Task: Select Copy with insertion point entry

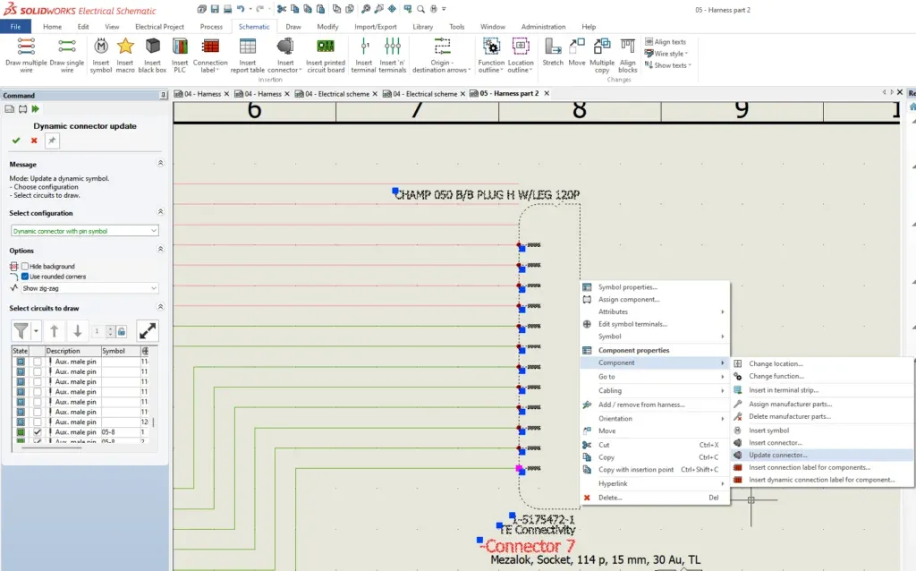Action: (x=655, y=469)
